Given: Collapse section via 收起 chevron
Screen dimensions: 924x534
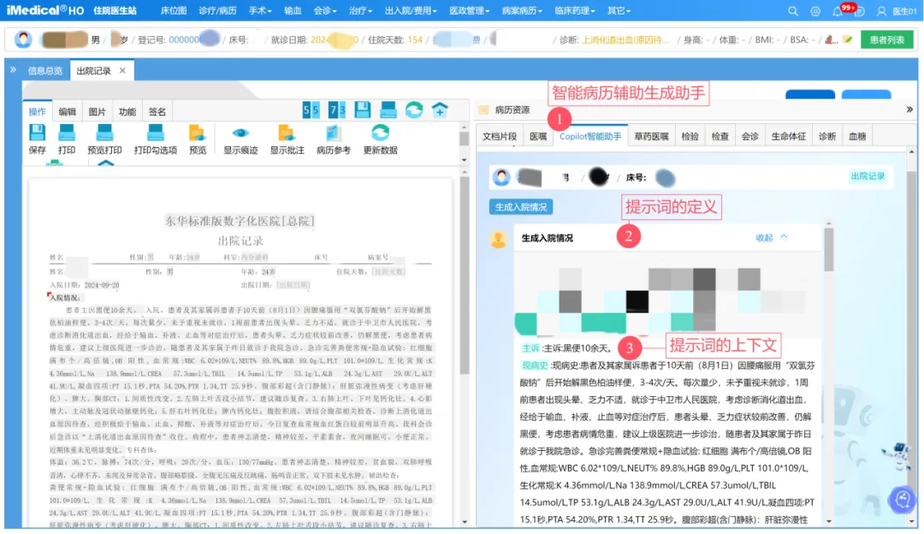Looking at the screenshot, I should [771, 238].
